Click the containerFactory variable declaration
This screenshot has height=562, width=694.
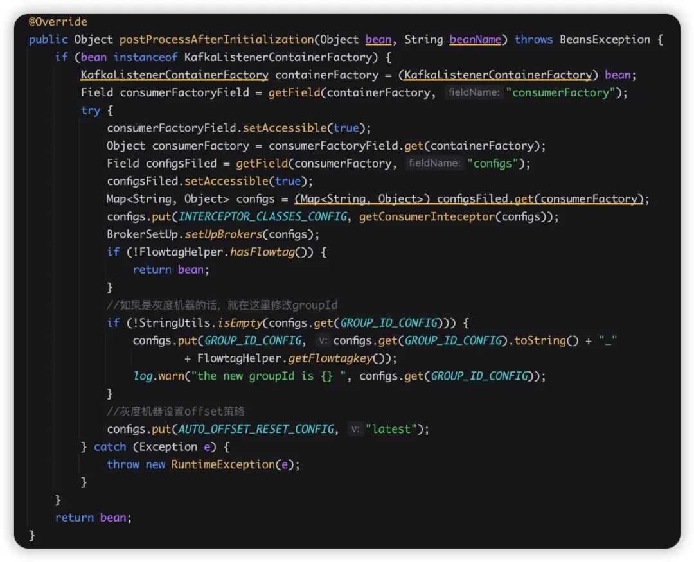(327, 75)
